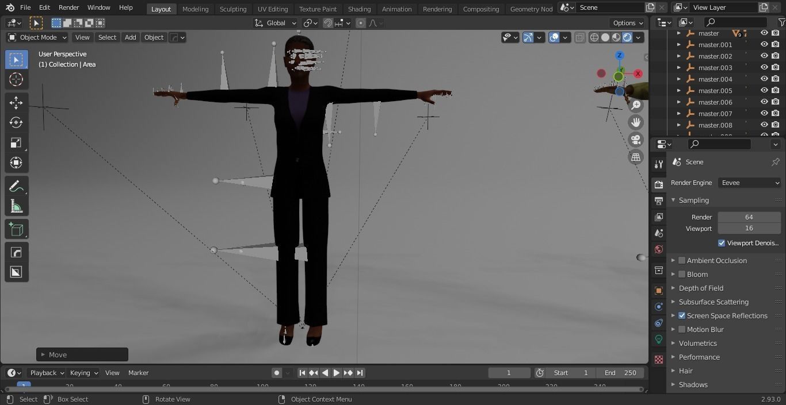Click the pan view hand icon
Screen dimensions: 786x405
pos(636,122)
